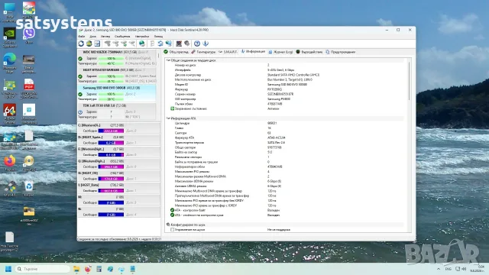Switch to the Предупреждения tab

point(341,52)
